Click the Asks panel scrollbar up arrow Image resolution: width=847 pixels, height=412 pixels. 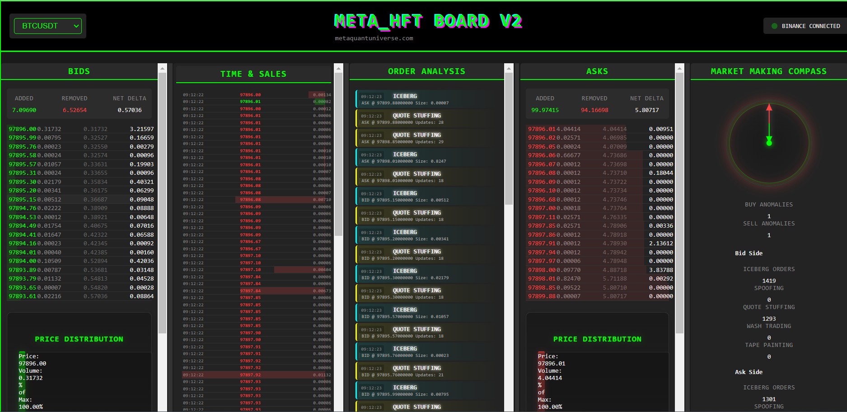[679, 68]
